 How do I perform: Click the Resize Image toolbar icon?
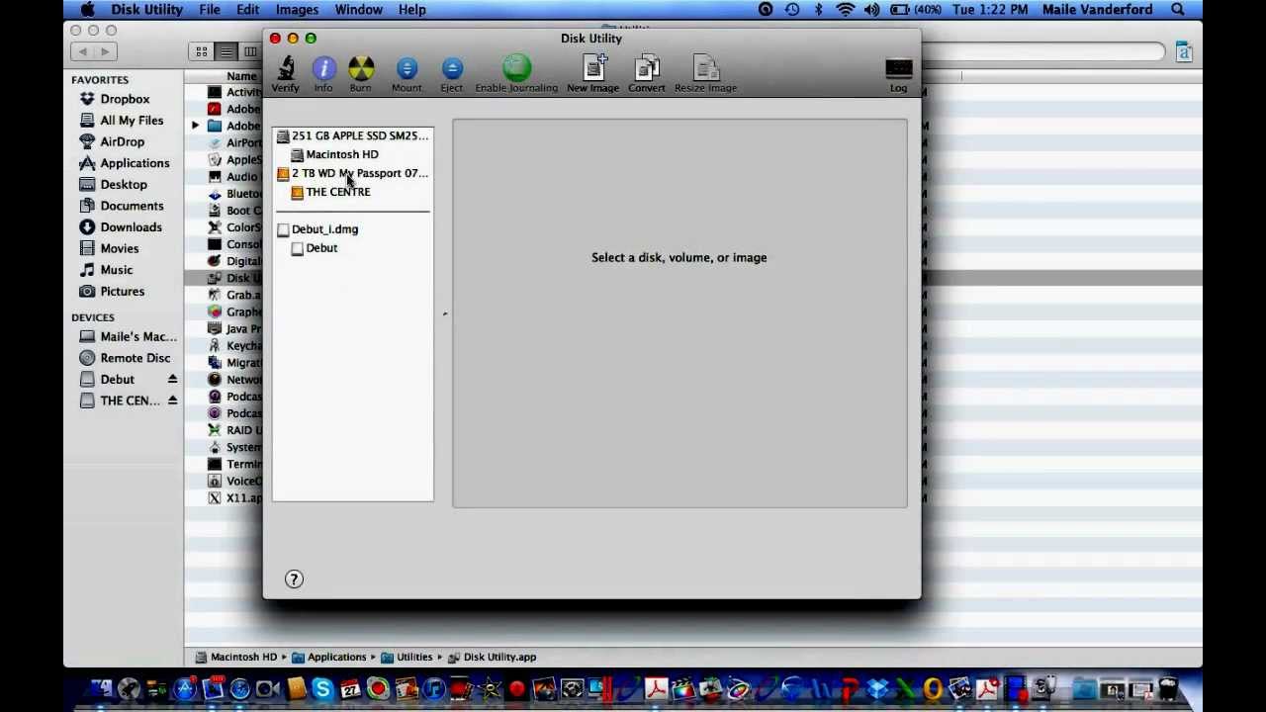(x=705, y=74)
